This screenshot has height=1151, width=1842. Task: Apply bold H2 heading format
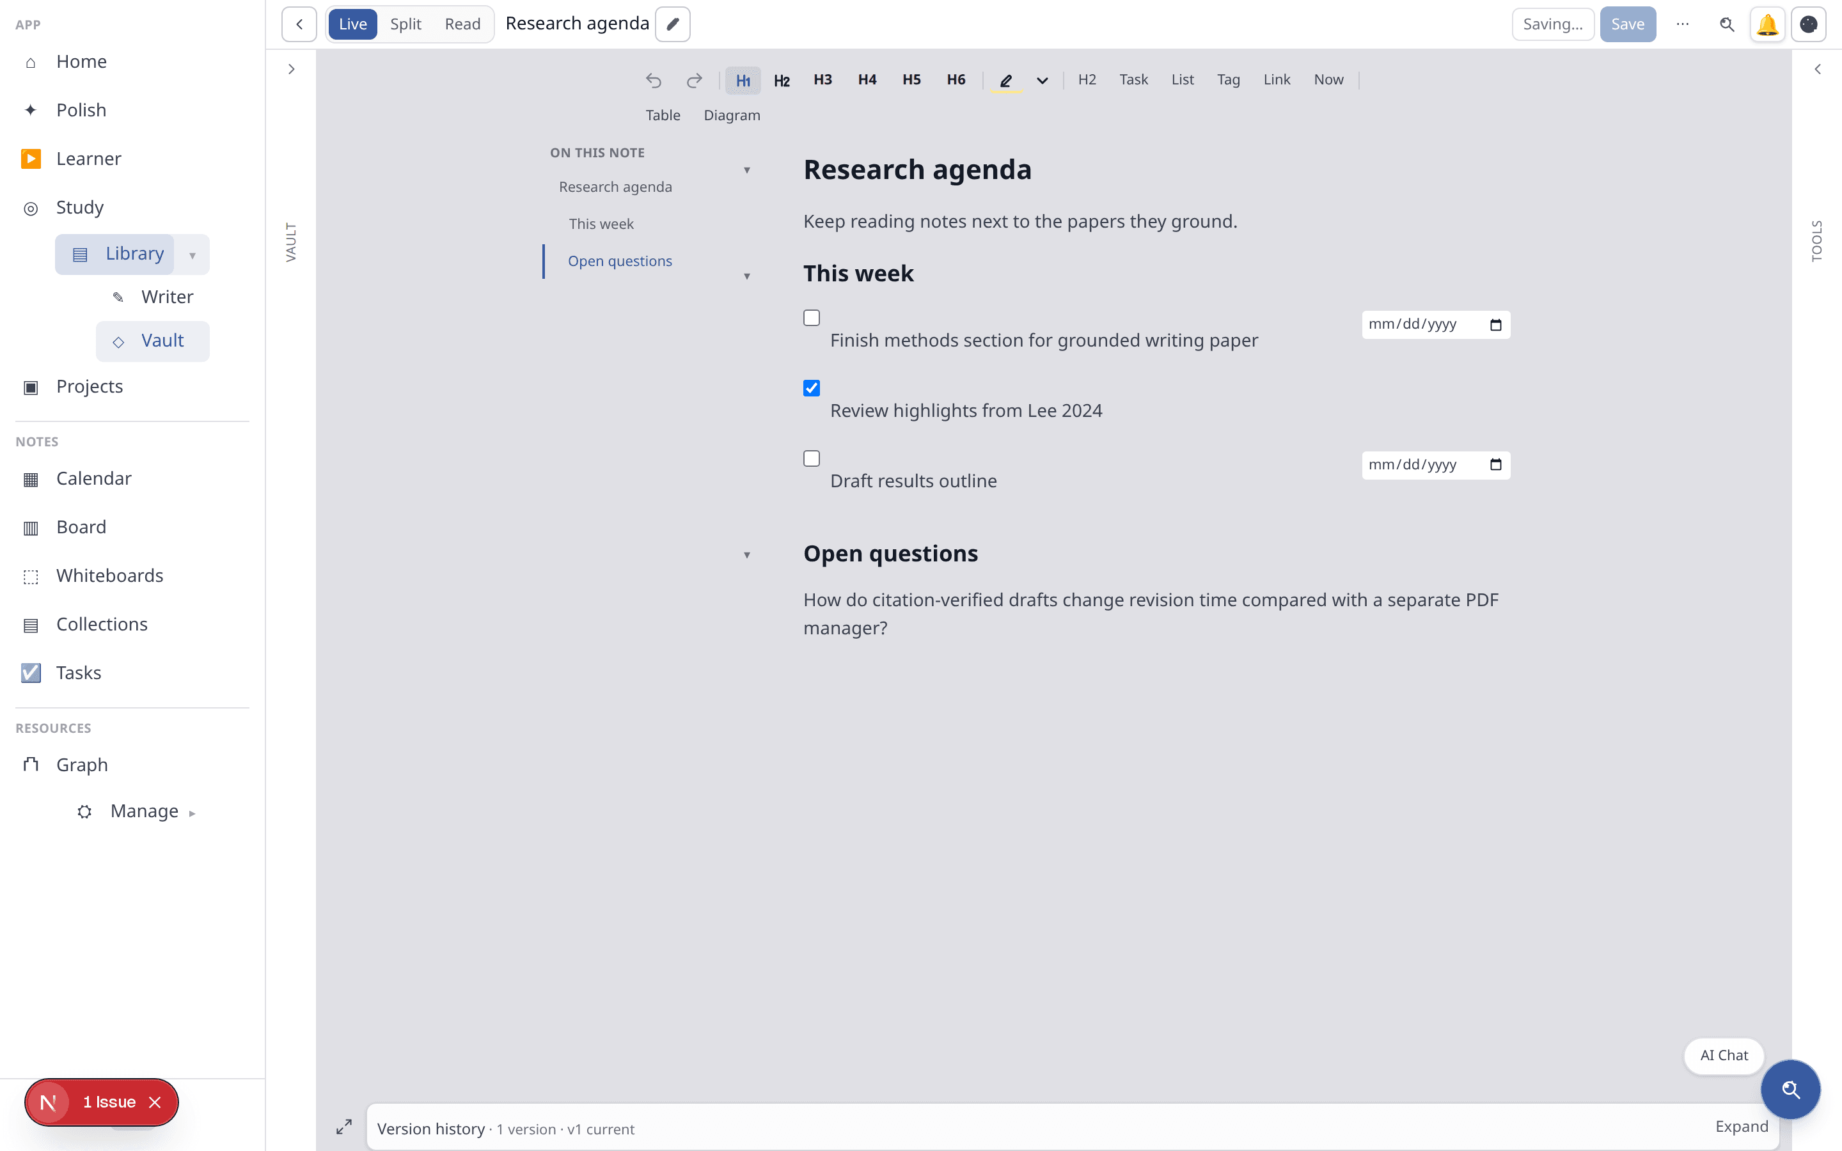782,80
